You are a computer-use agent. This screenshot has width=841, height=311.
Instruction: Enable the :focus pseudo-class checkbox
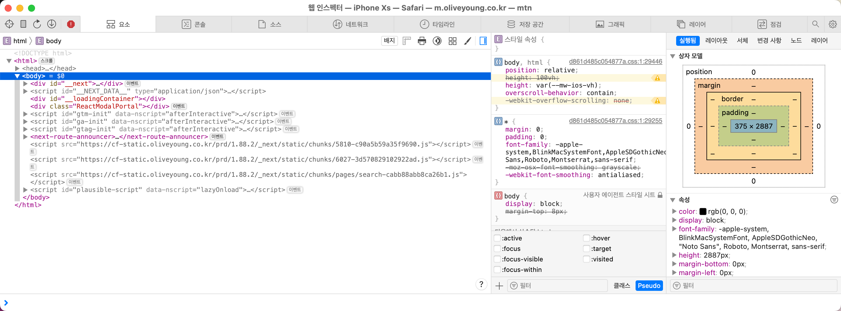[x=497, y=248]
